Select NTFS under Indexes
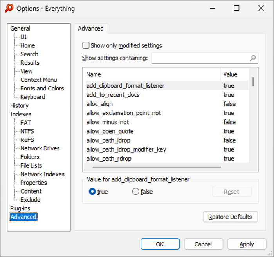The width and height of the screenshot is (274, 257). (x=27, y=131)
